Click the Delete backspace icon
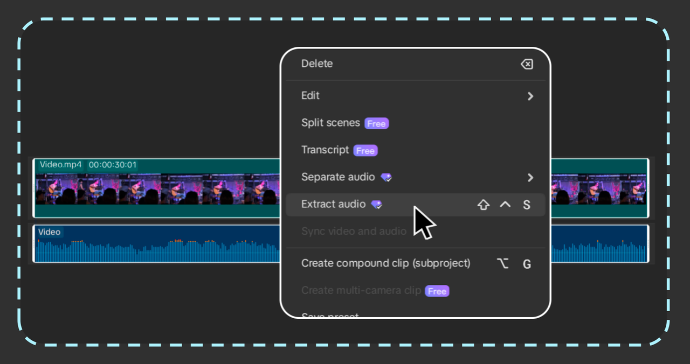Screen dimensions: 690x364 [x=527, y=64]
